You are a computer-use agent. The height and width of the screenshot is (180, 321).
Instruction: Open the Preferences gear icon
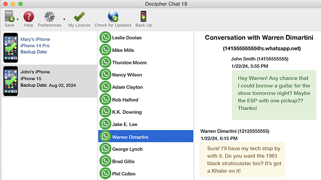coord(49,16)
